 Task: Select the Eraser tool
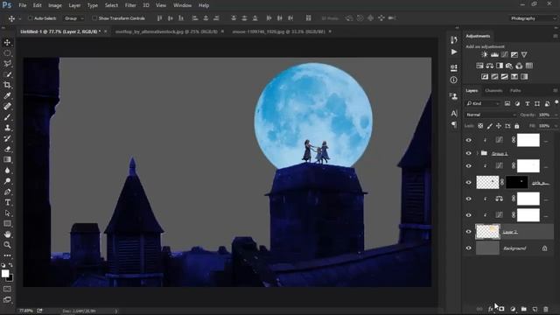[x=7, y=149]
